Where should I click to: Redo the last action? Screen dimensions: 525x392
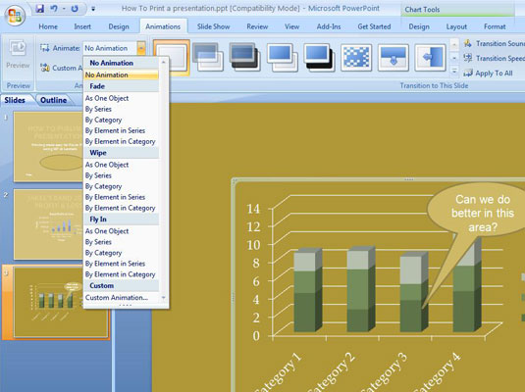click(x=75, y=9)
